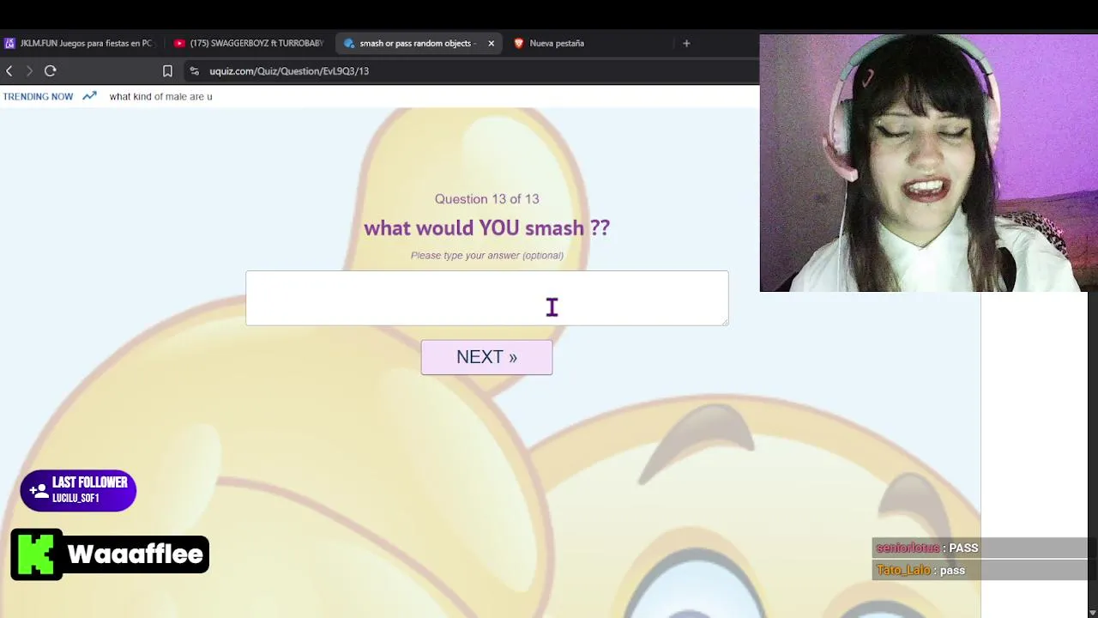Viewport: 1098px width, 618px height.
Task: Click the answer text box
Action: pyautogui.click(x=486, y=298)
